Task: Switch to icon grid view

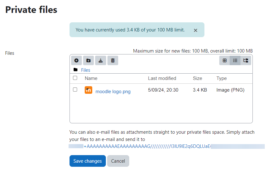Action: (225, 60)
